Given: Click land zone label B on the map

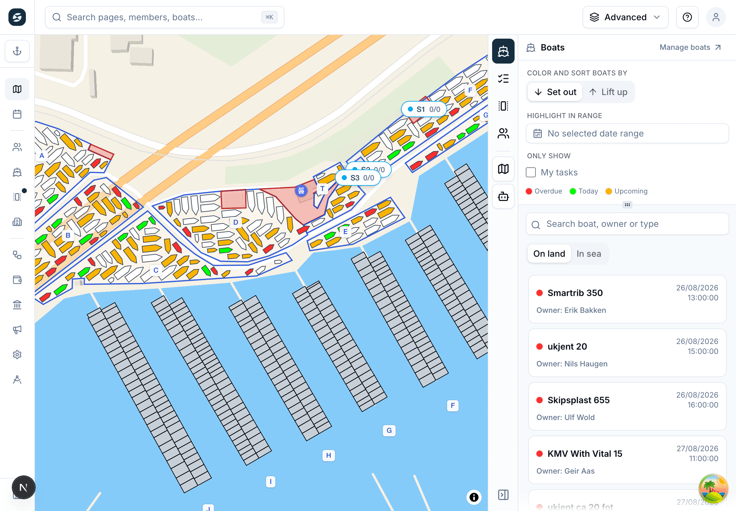Looking at the screenshot, I should (68, 235).
